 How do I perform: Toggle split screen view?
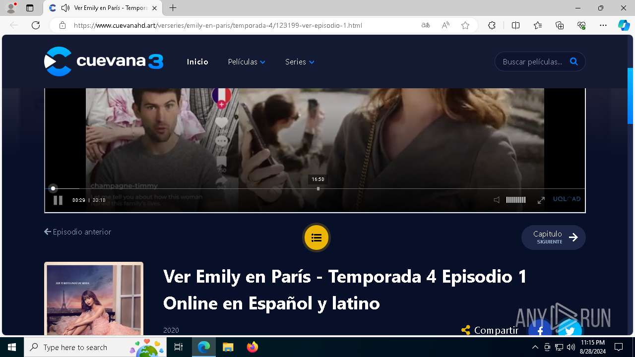pyautogui.click(x=515, y=25)
